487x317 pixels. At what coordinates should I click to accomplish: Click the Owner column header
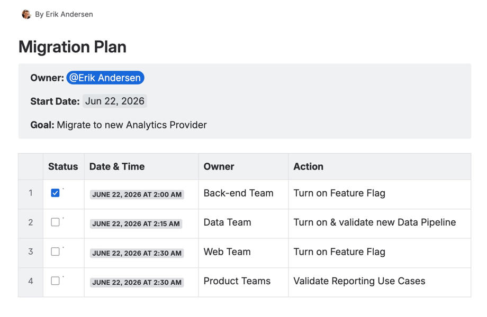(x=219, y=166)
